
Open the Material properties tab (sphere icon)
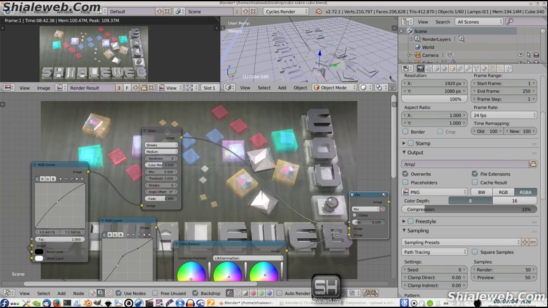pyautogui.click(x=484, y=68)
